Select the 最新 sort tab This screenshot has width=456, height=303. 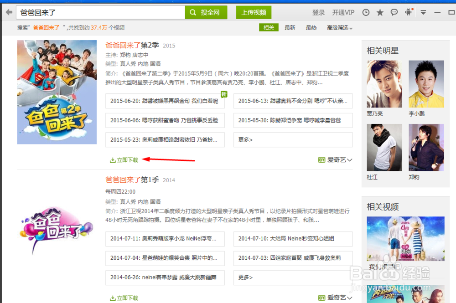tap(290, 28)
